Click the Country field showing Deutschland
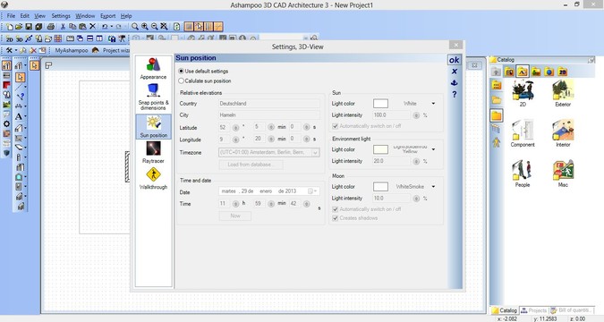The width and height of the screenshot is (604, 322). tap(268, 103)
